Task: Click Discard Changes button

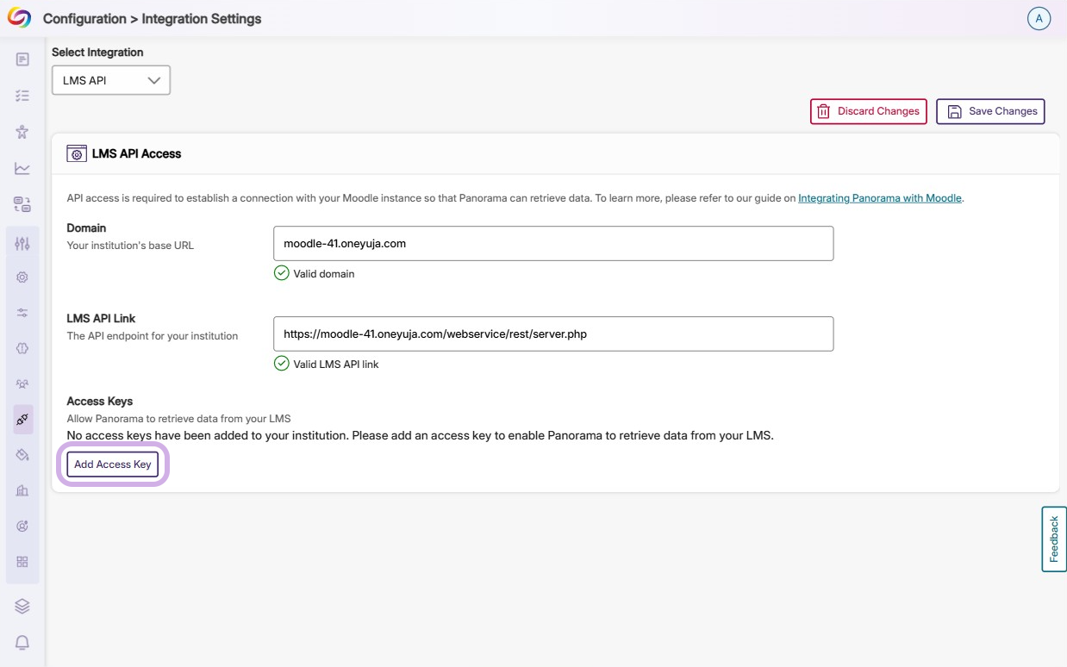Action: [869, 111]
